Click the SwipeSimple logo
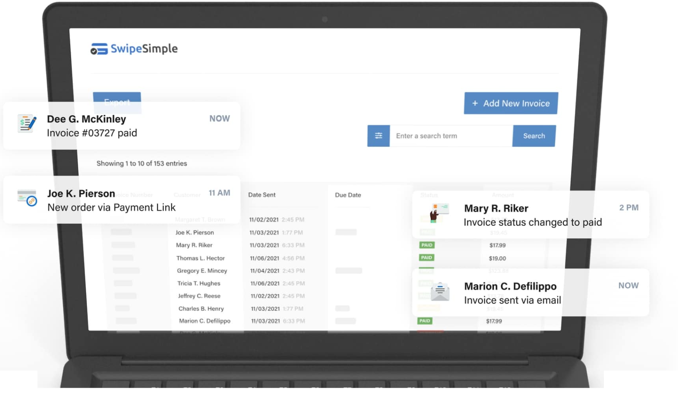 pos(134,49)
